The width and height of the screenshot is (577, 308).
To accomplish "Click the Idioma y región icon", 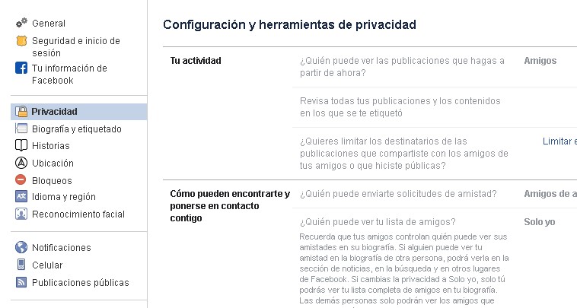I will [21, 197].
